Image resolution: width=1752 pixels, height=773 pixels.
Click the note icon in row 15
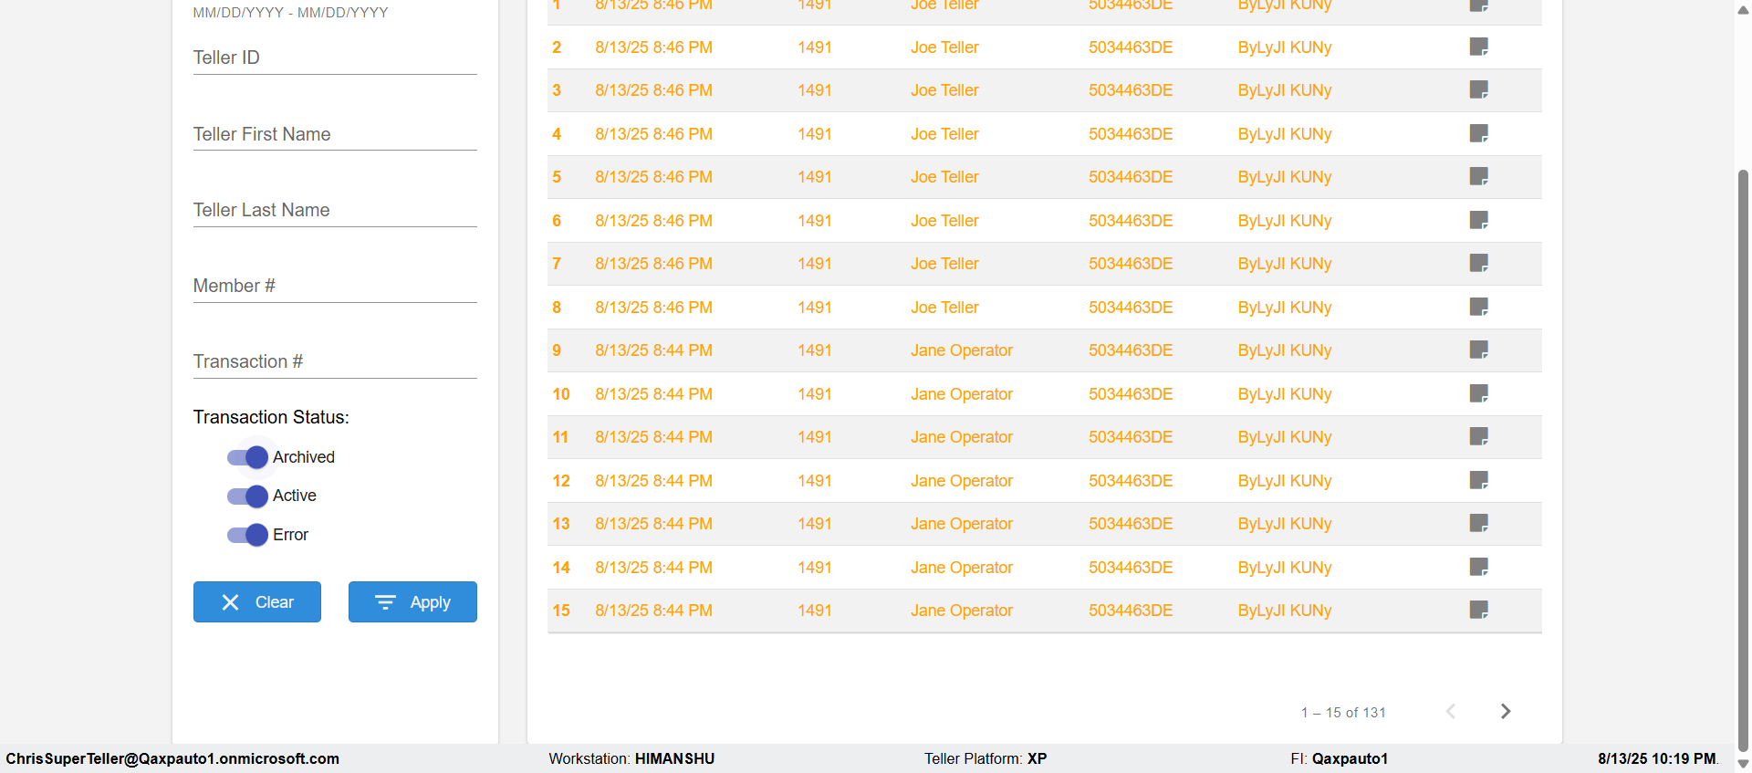point(1478,610)
